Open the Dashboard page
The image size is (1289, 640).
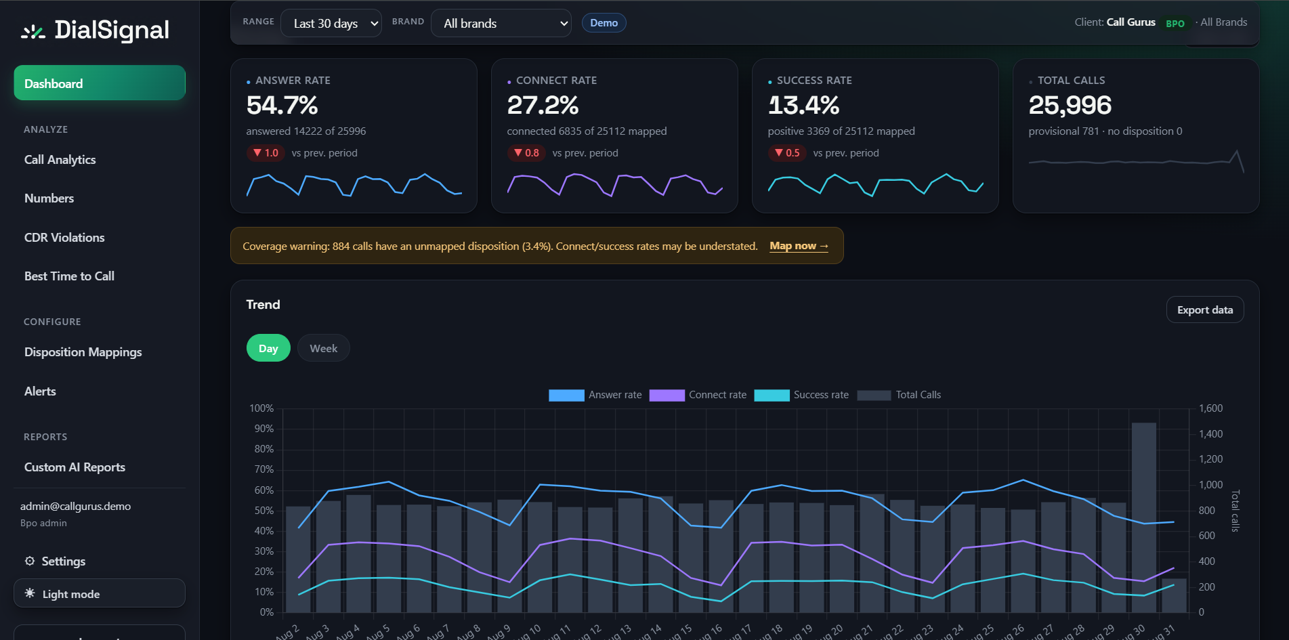click(100, 83)
